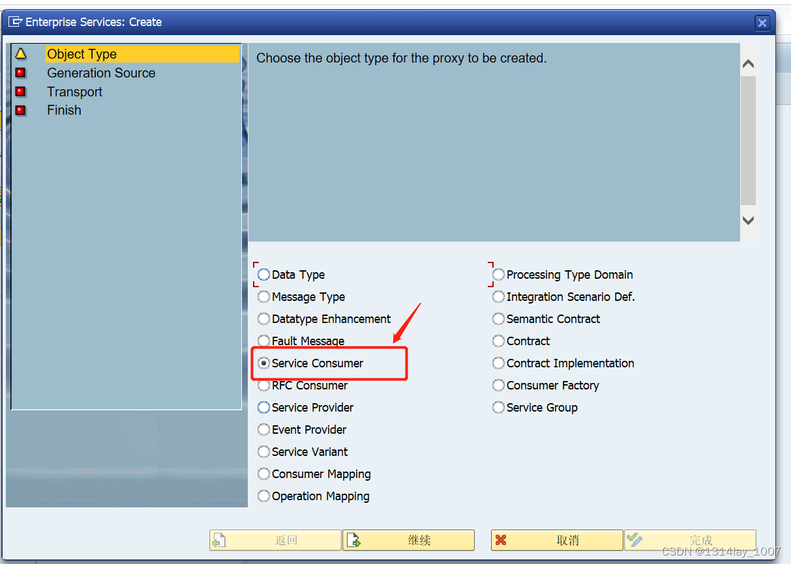Pick the Service Provider radio button
The width and height of the screenshot is (791, 564).
263,408
